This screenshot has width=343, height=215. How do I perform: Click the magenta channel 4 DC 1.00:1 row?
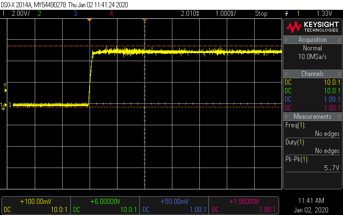pyautogui.click(x=313, y=108)
